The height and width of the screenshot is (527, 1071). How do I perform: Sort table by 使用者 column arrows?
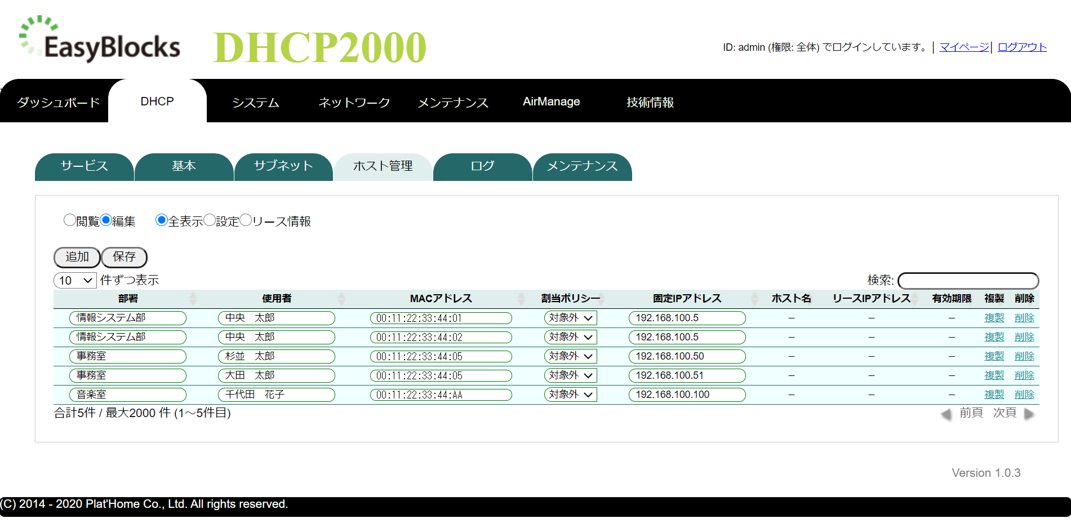click(341, 299)
